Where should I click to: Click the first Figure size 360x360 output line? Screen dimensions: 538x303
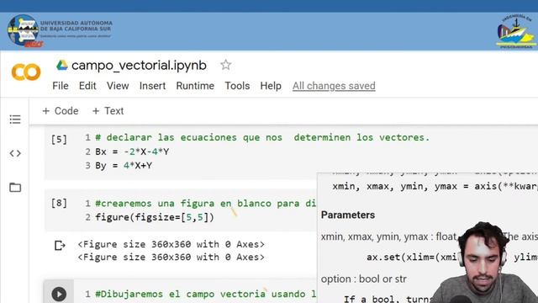click(171, 244)
